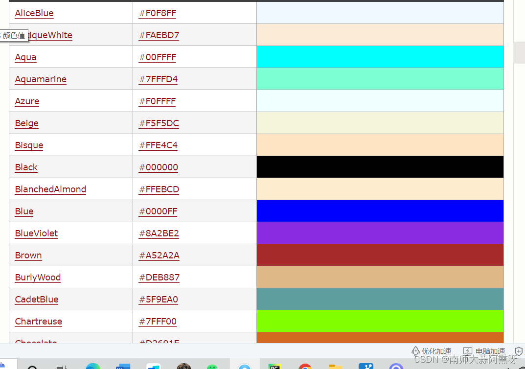Pick the BlueViolet purple swatch

coord(380,233)
